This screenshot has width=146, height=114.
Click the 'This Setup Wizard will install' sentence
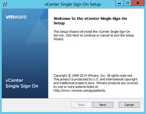tap(92, 32)
